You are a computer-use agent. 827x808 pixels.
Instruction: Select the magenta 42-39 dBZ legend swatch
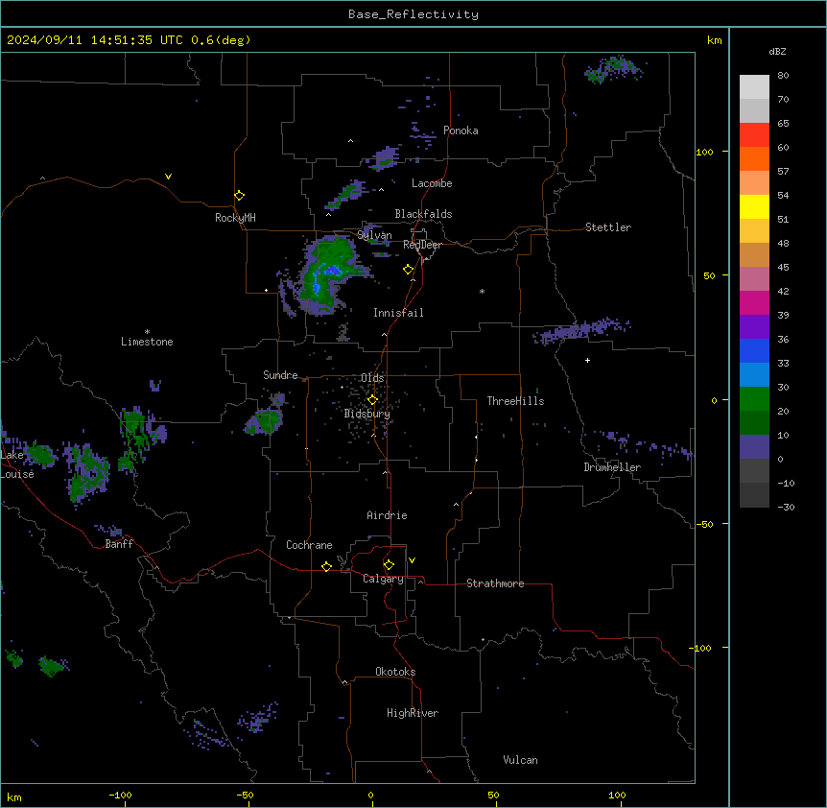click(x=754, y=302)
